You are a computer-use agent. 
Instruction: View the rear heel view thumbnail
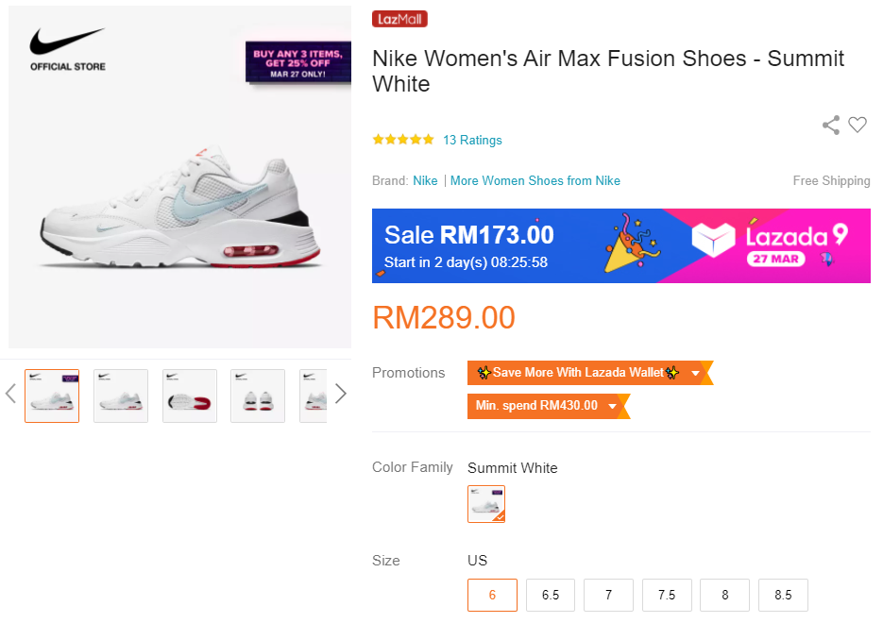258,396
